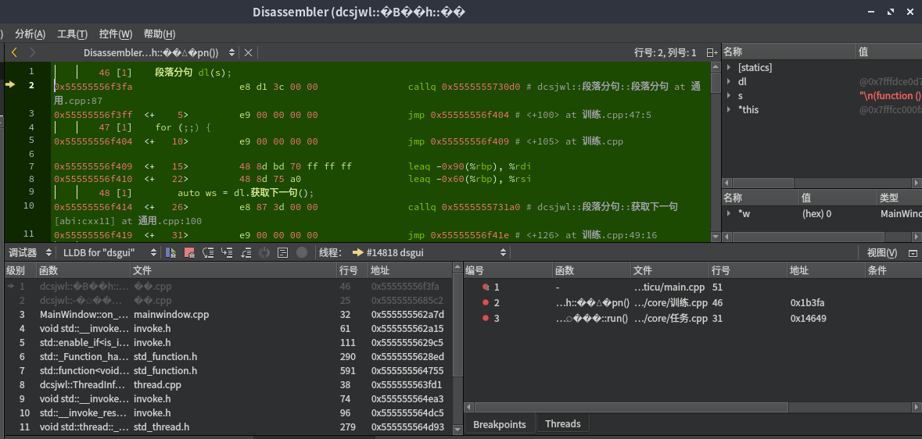Click the jmp instruction on line 3

[529, 115]
